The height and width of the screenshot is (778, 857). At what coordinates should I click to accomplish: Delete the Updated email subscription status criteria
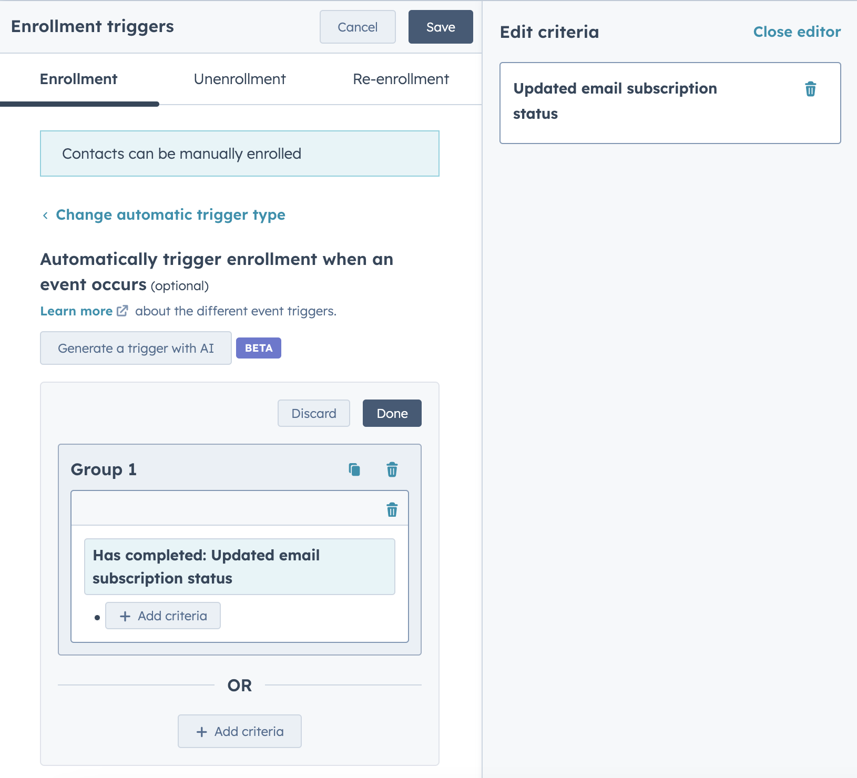810,89
